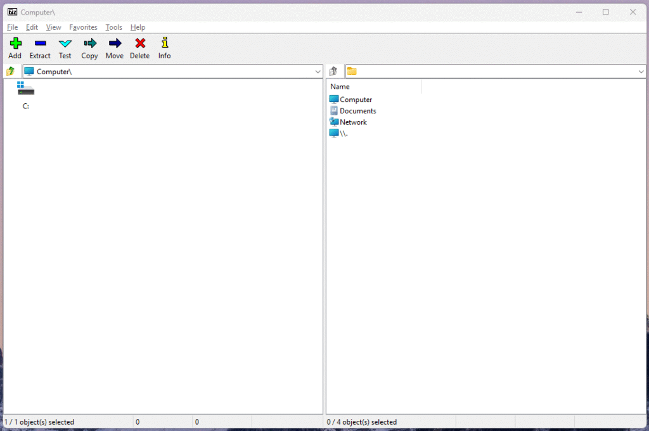Open the Favorites menu

tap(83, 27)
